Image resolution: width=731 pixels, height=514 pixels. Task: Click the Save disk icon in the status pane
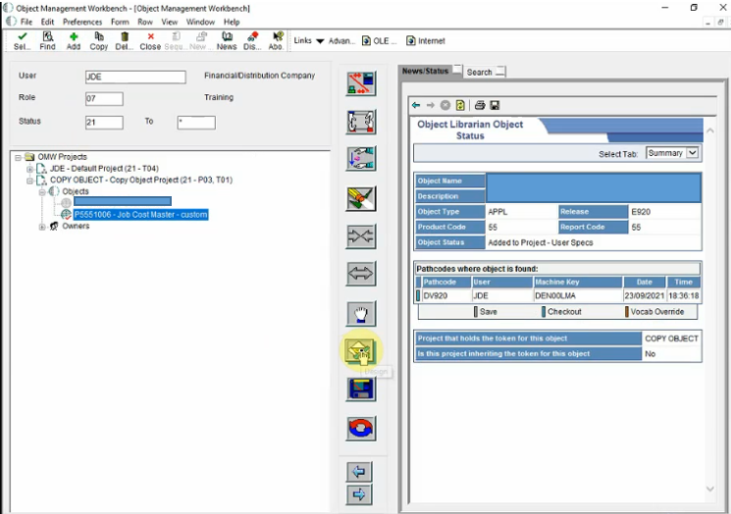click(495, 105)
